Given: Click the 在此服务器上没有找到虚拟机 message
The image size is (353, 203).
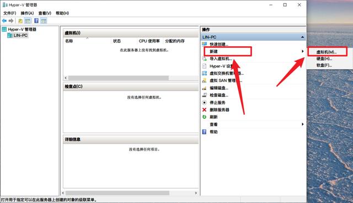Looking at the screenshot, I should pyautogui.click(x=145, y=50).
